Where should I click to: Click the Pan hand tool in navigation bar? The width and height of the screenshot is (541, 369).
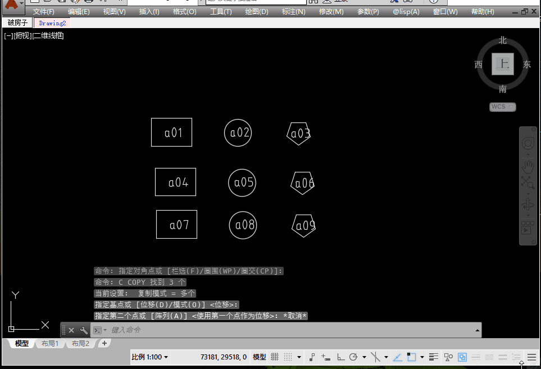tap(528, 166)
